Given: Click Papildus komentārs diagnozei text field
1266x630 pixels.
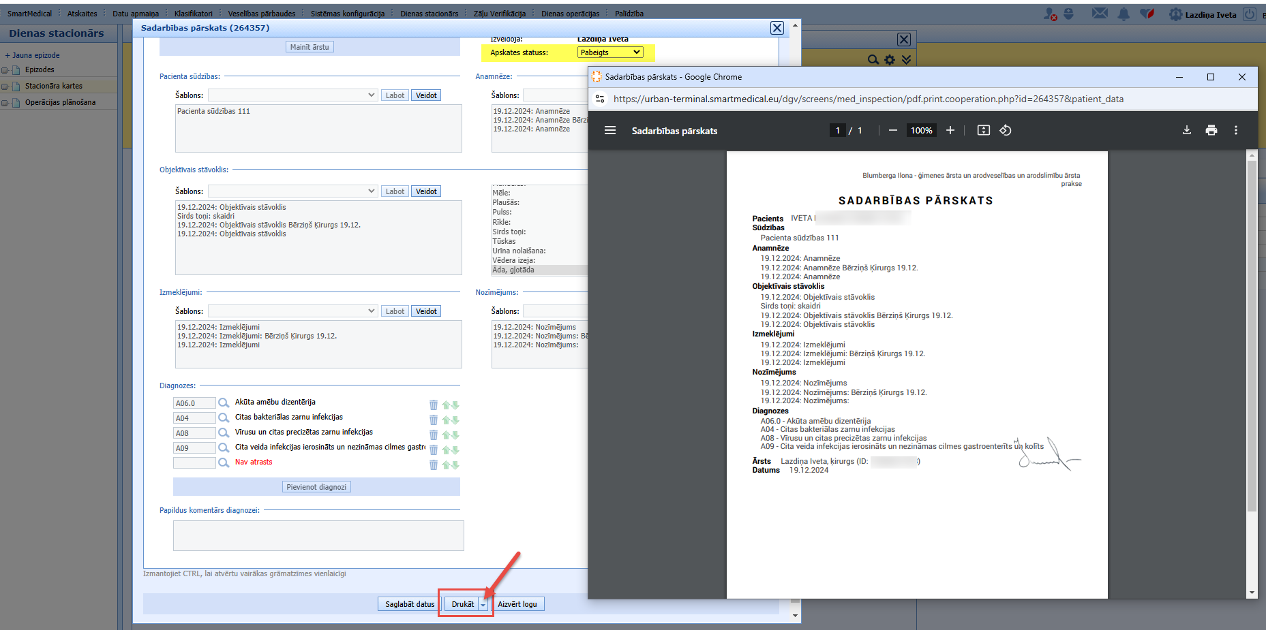Looking at the screenshot, I should pos(318,535).
